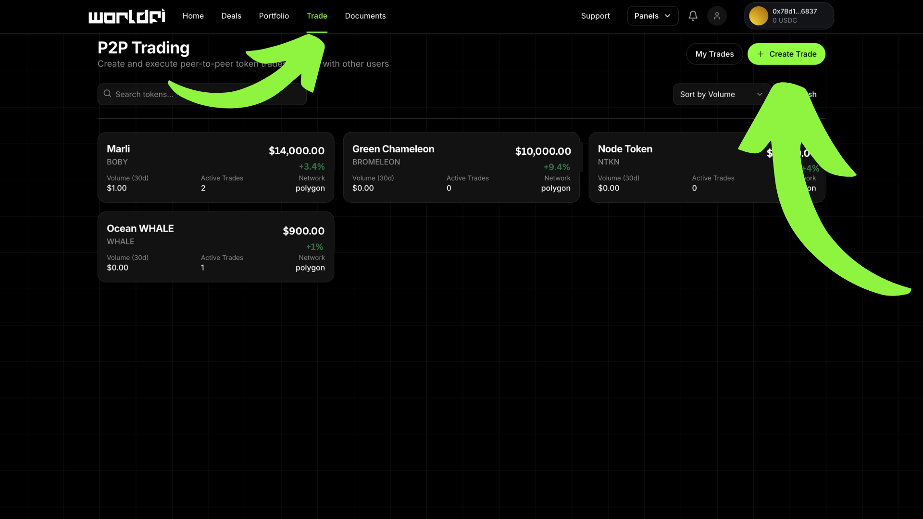Image resolution: width=923 pixels, height=519 pixels.
Task: Open the user profile icon
Action: 717,16
